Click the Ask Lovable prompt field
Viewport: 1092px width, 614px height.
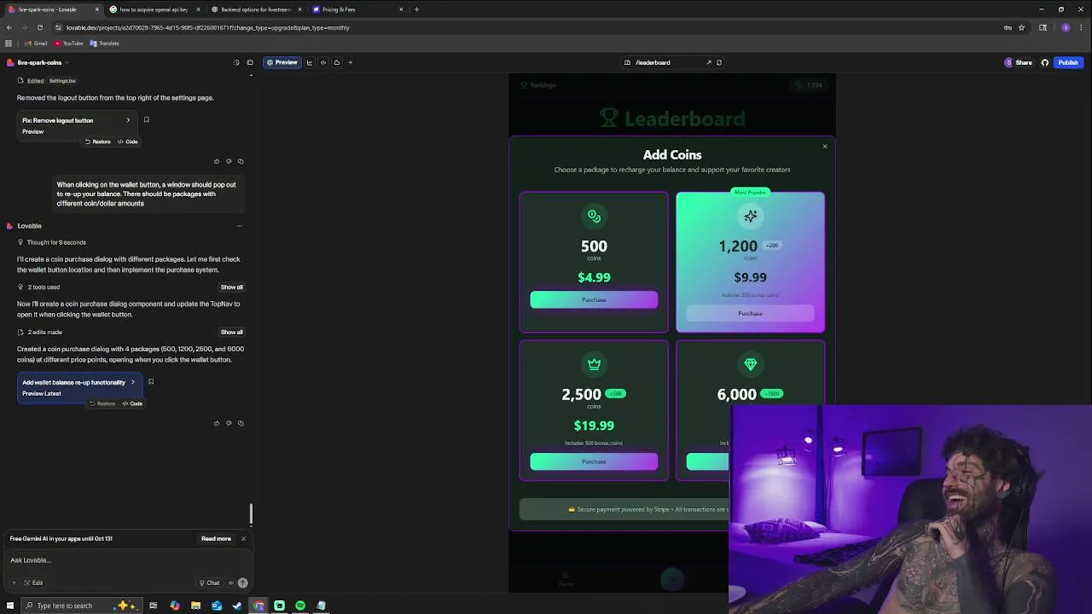click(x=128, y=560)
